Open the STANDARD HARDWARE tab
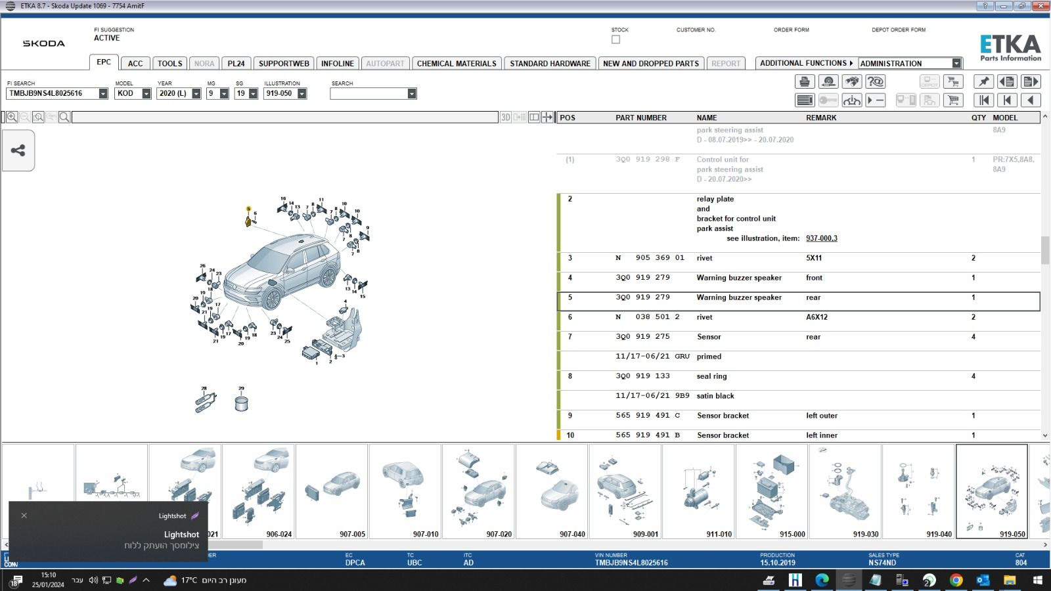This screenshot has height=591, width=1051. [550, 63]
